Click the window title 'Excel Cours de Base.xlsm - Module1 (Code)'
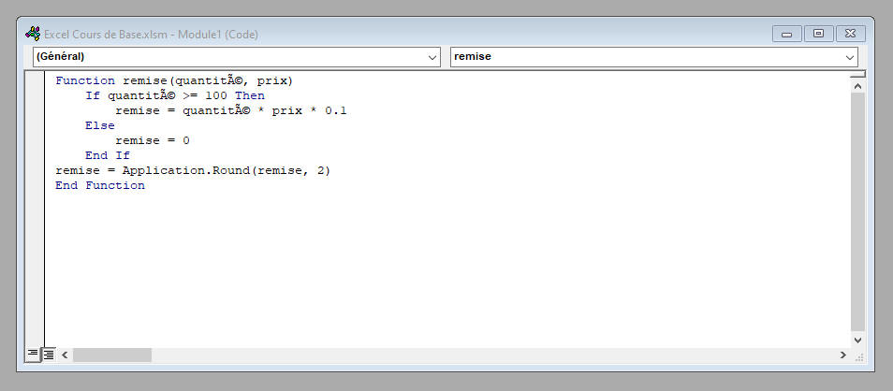 click(x=151, y=35)
